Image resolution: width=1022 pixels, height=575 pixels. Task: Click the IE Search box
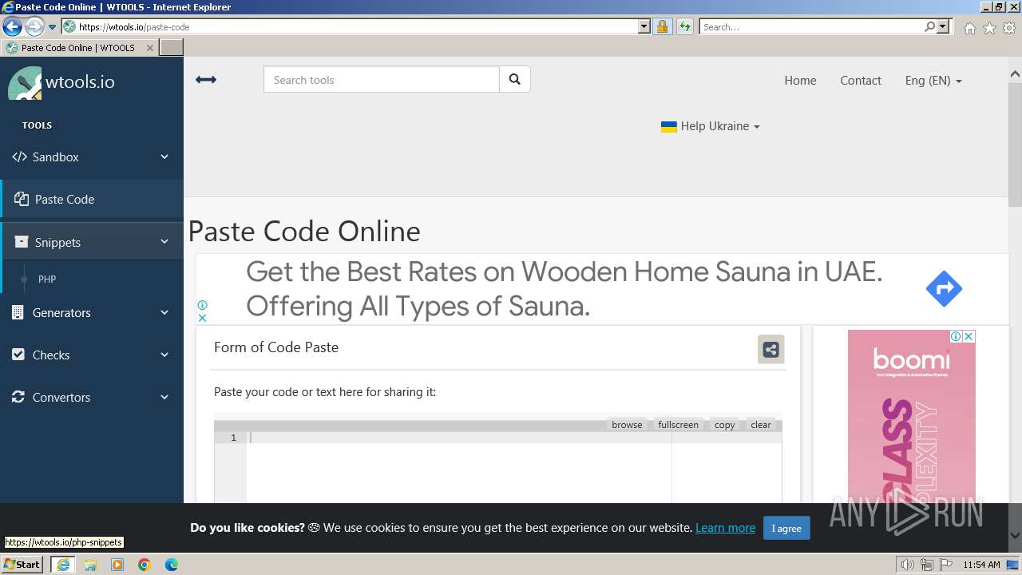(x=812, y=26)
